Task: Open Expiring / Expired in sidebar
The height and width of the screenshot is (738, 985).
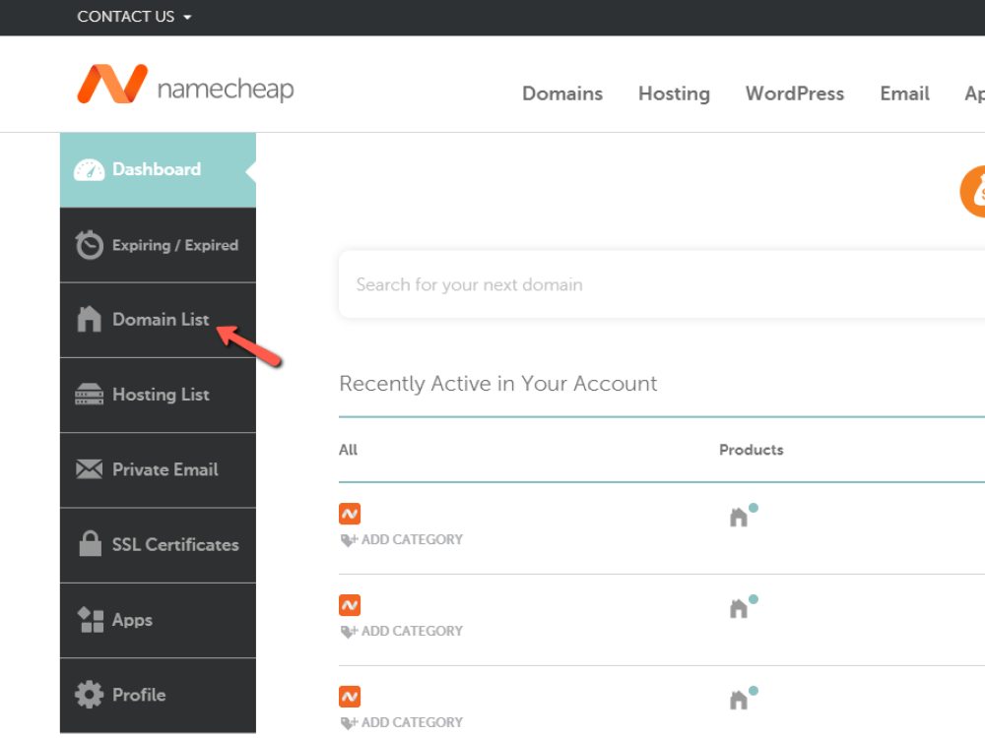Action: coord(158,245)
